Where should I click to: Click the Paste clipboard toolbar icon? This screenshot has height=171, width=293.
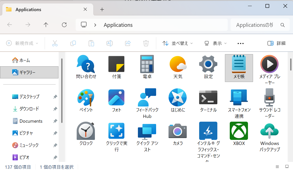click(x=91, y=43)
